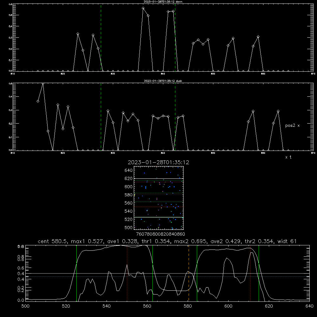Click the dusk plot title text
Viewport: 317px width, 317px height.
[x=163, y=81]
